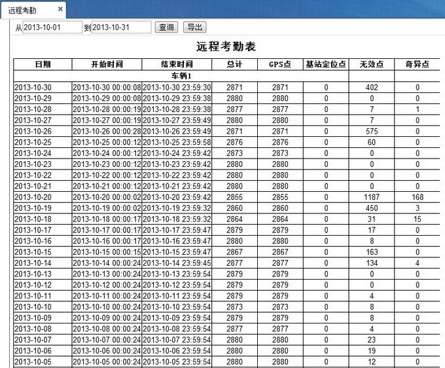Close the 远程考勤 tab
The height and width of the screenshot is (368, 445).
(60, 9)
